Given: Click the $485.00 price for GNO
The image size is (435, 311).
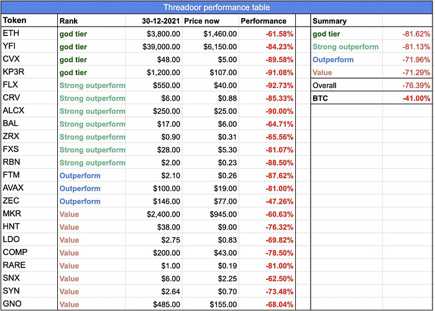Looking at the screenshot, I should pyautogui.click(x=153, y=304).
